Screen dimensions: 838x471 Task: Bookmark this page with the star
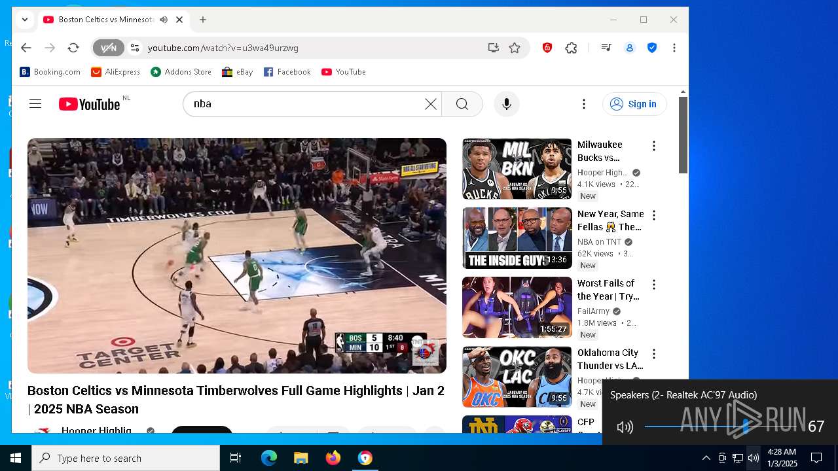(515, 48)
